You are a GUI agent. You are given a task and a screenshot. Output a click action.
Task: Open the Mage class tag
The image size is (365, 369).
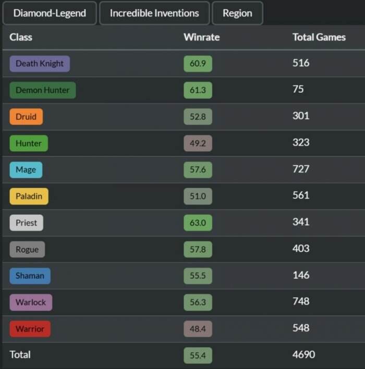tap(26, 170)
